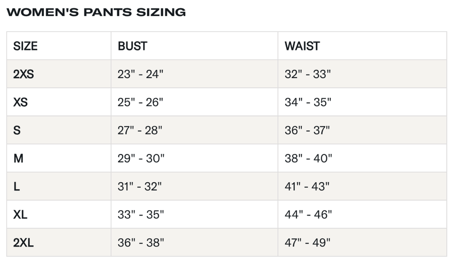Screen dimensions: 455x263
Task: Click the 34" - 35" waist measurement
Action: click(x=308, y=102)
